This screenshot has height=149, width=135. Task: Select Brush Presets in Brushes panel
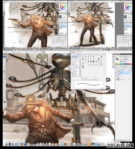click(76, 56)
